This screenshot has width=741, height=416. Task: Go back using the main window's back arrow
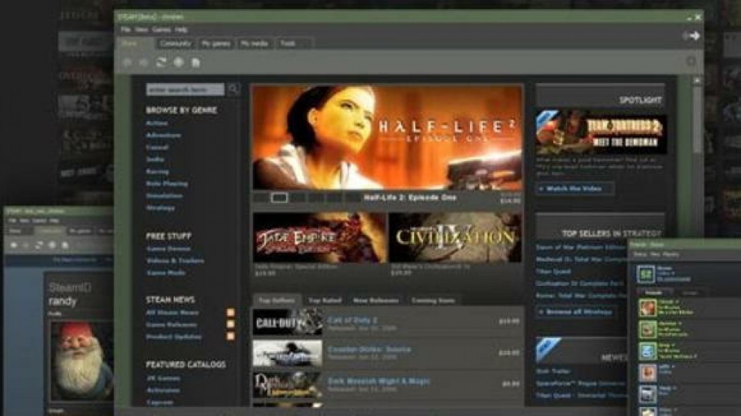127,62
